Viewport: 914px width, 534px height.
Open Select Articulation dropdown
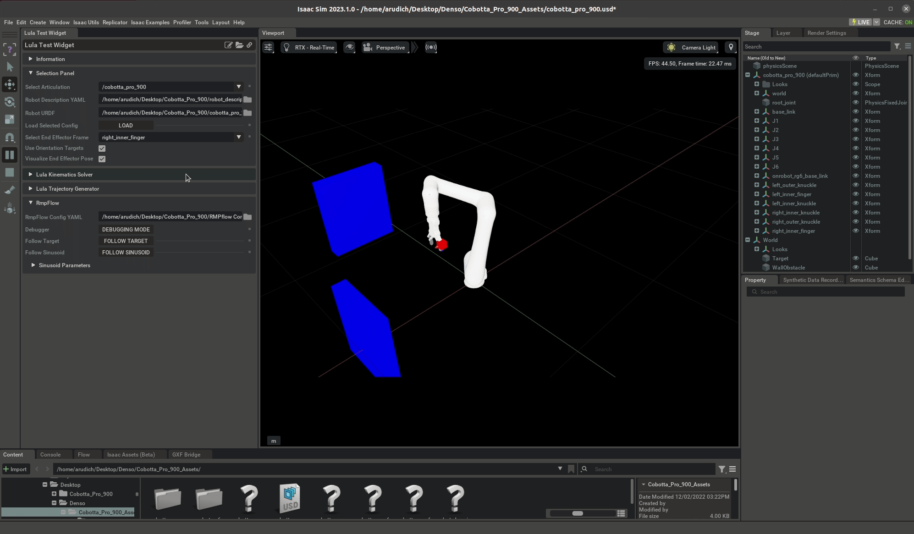tap(171, 87)
